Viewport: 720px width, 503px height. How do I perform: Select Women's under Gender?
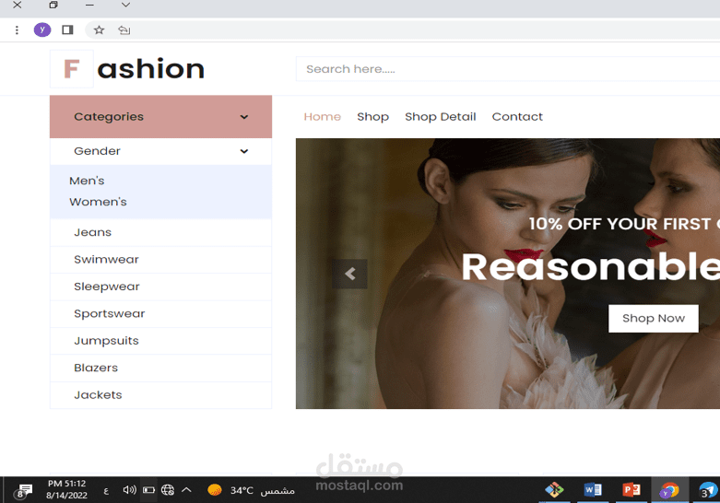pos(98,202)
